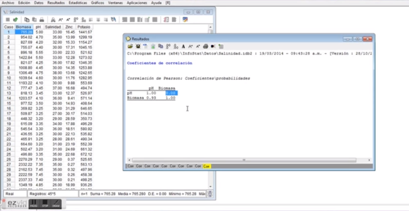Click the binoculars search icon in Salinidad toolbar
This screenshot has height=211, width=409.
[53, 20]
